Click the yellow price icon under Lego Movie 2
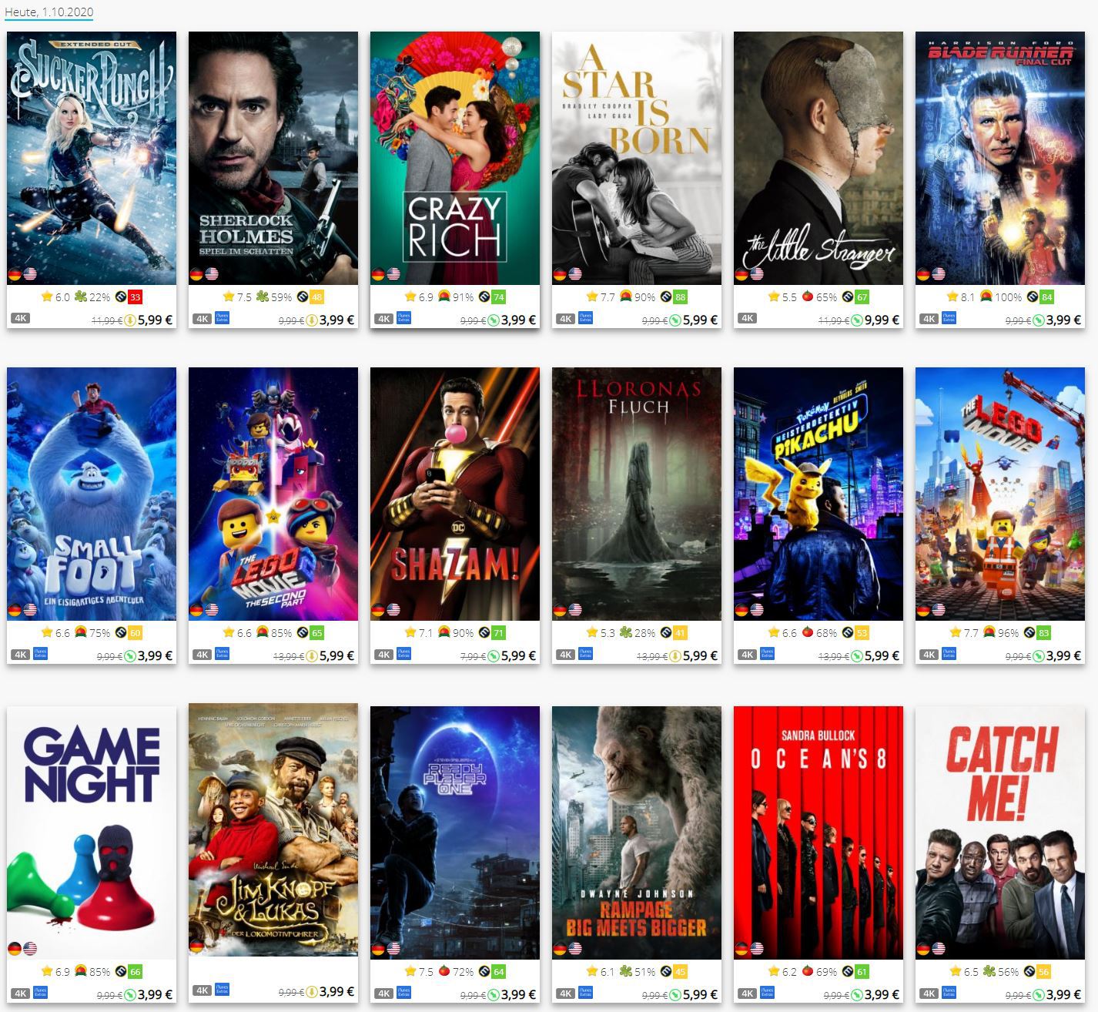Image resolution: width=1098 pixels, height=1012 pixels. [311, 656]
